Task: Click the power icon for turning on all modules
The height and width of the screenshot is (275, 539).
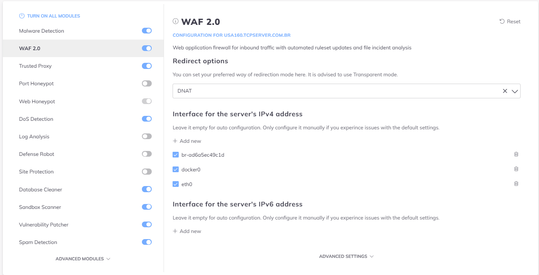Action: (22, 16)
